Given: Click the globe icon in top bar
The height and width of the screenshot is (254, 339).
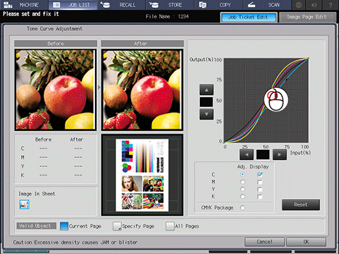Looking at the screenshot, I should pos(299,5).
